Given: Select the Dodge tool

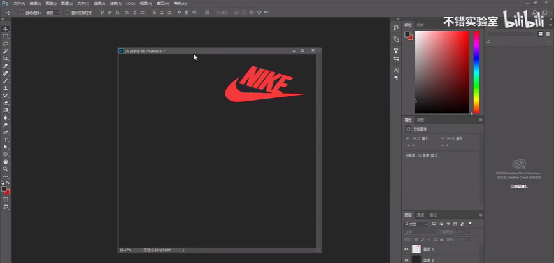Looking at the screenshot, I should coord(6,125).
